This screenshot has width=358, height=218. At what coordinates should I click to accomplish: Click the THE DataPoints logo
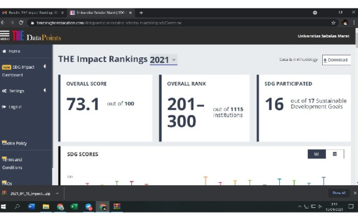point(36,36)
